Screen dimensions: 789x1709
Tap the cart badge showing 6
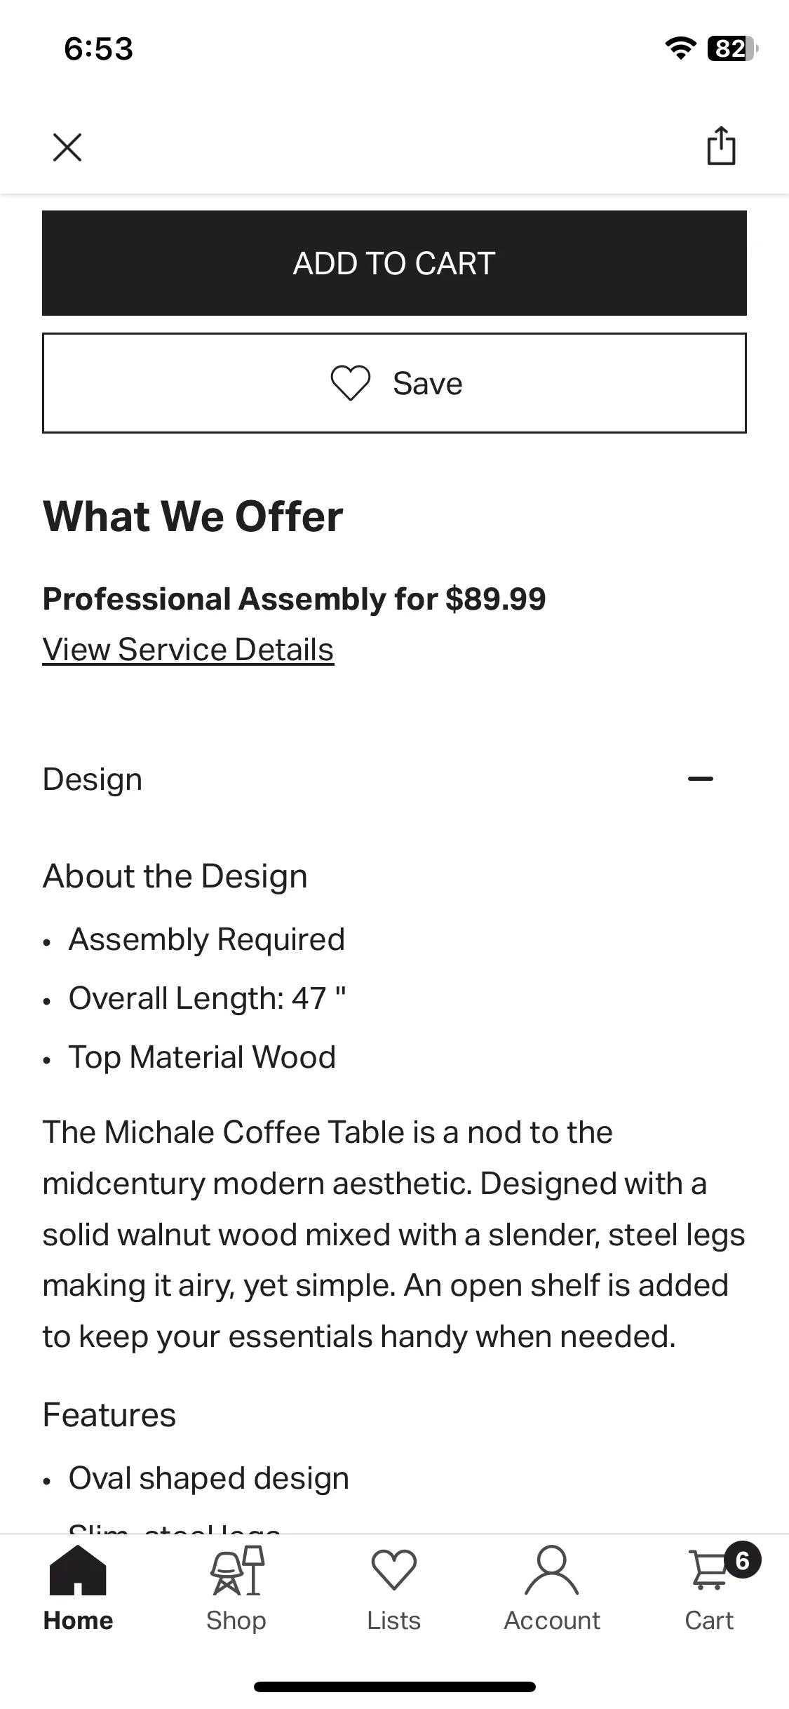(743, 1560)
